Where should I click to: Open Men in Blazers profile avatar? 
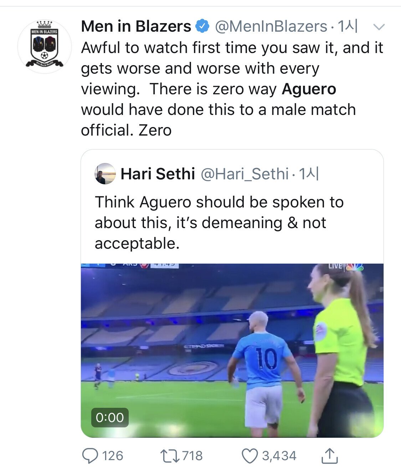pos(45,46)
